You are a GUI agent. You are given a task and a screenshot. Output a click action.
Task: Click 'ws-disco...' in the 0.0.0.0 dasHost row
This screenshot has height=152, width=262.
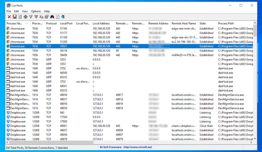tap(83, 68)
